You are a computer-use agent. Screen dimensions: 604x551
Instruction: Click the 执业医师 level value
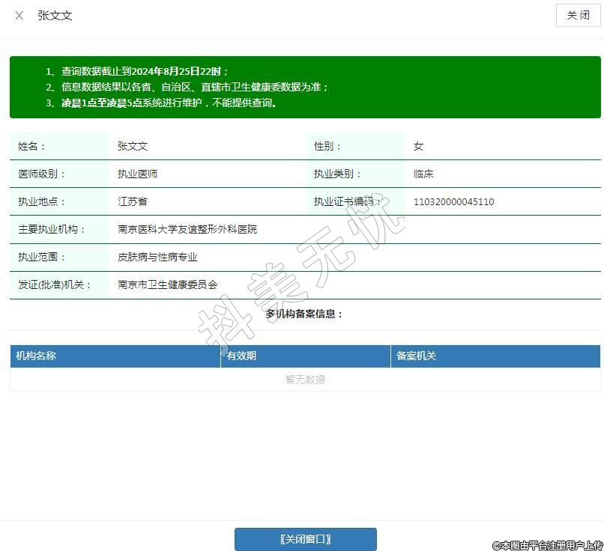point(137,174)
